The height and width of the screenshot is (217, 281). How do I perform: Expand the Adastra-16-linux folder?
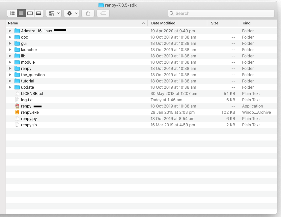click(10, 31)
